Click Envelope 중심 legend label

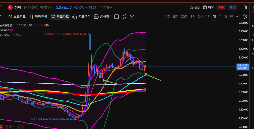[x=12, y=30]
